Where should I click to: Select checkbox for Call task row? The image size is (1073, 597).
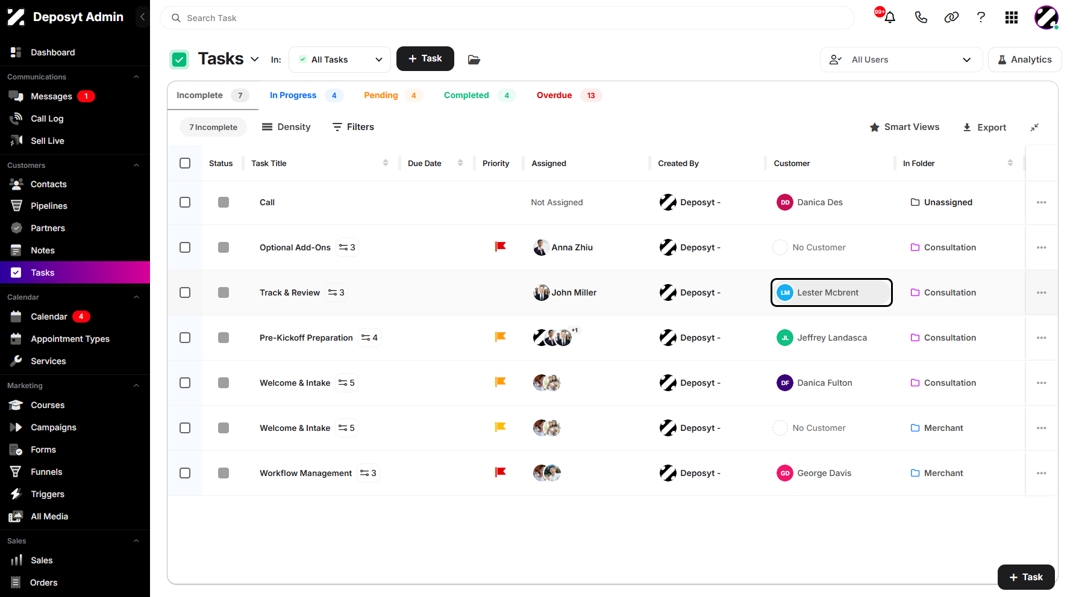coord(185,202)
